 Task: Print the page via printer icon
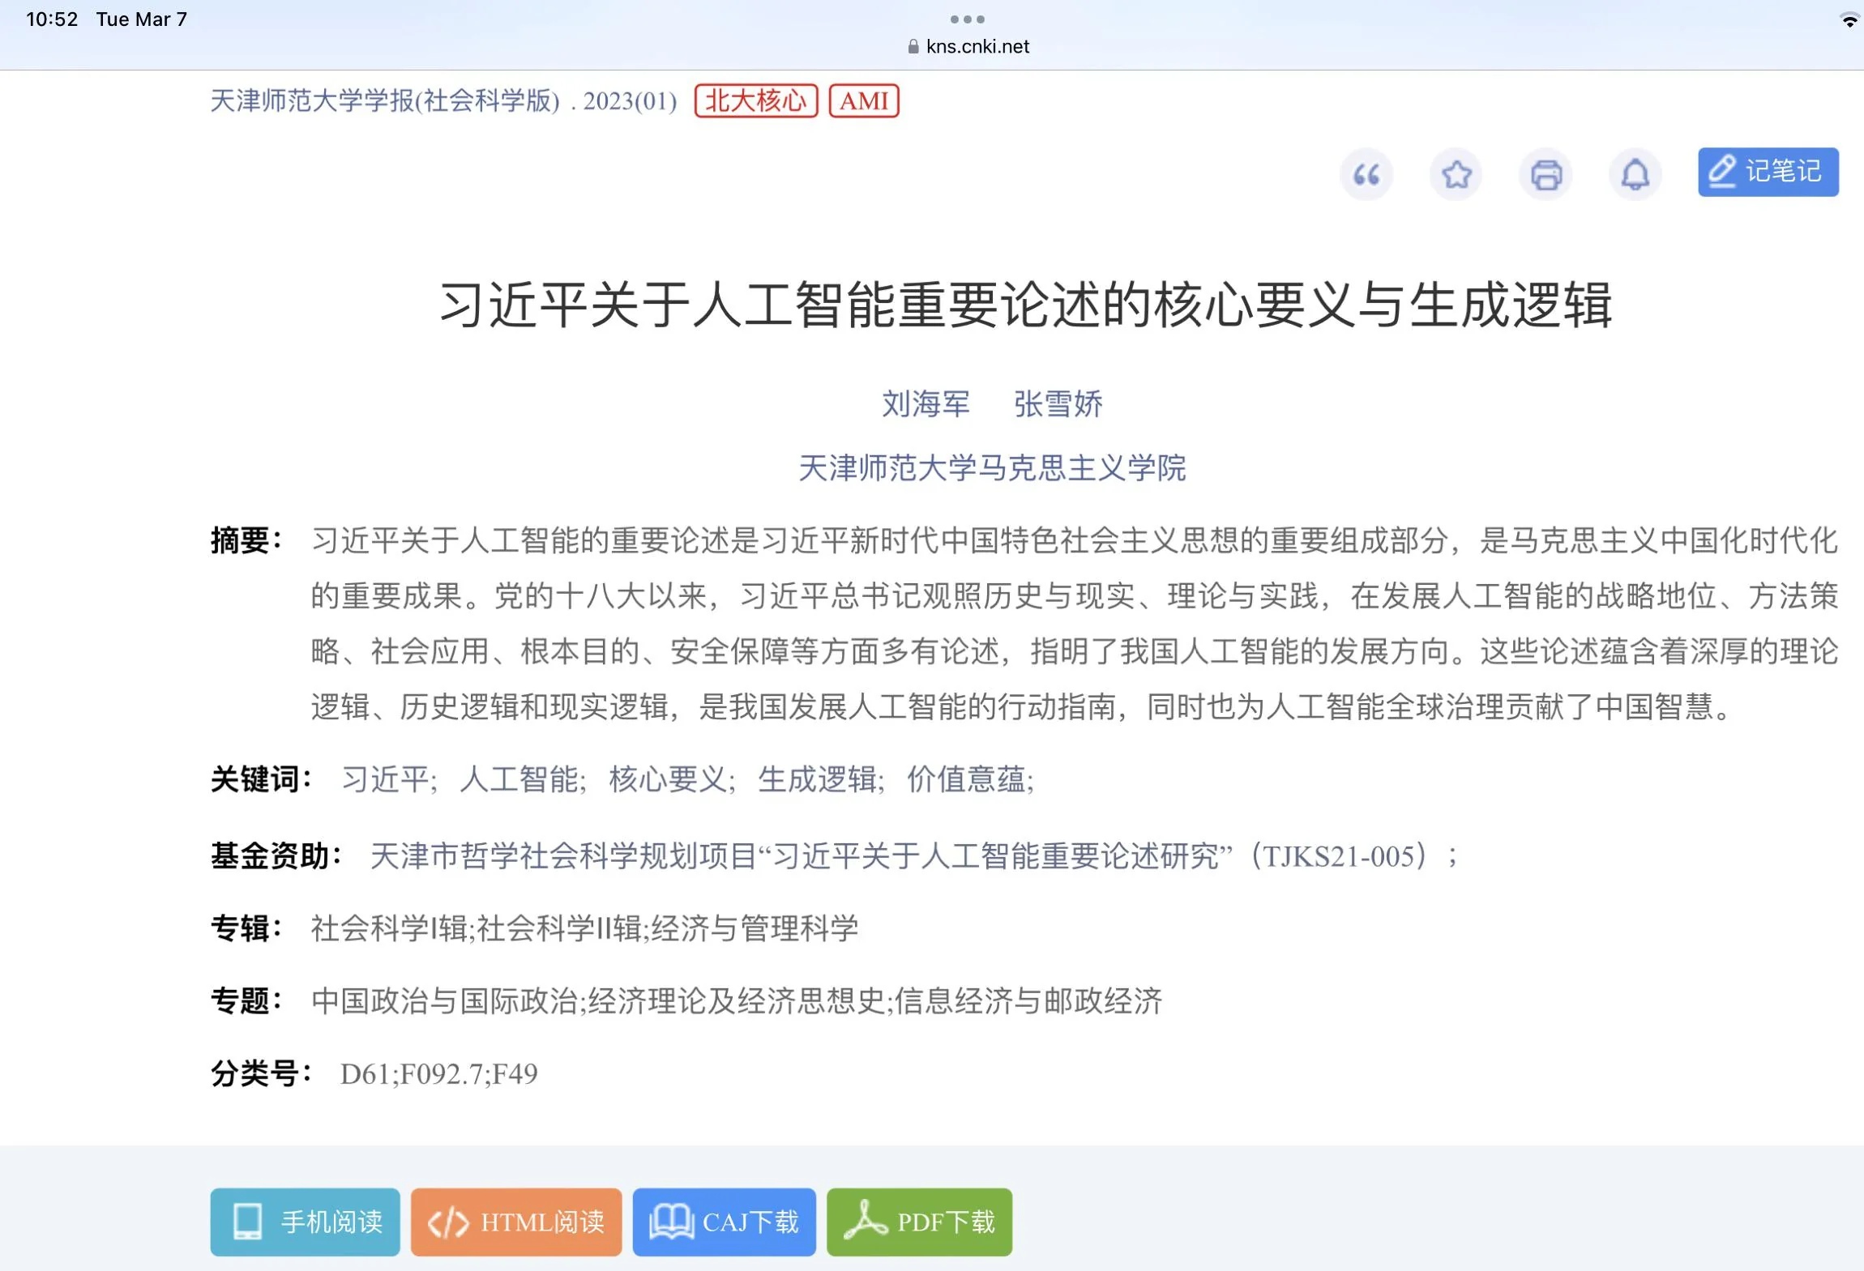pyautogui.click(x=1546, y=174)
